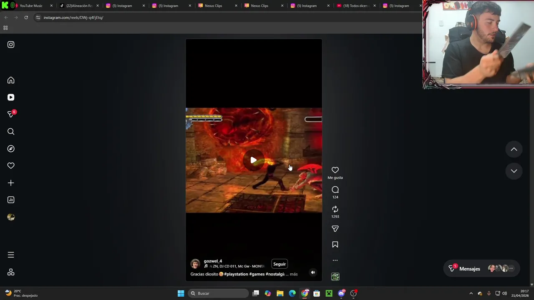Close the YouTube Music tab
Screen dimensions: 534x300
tap(51, 6)
